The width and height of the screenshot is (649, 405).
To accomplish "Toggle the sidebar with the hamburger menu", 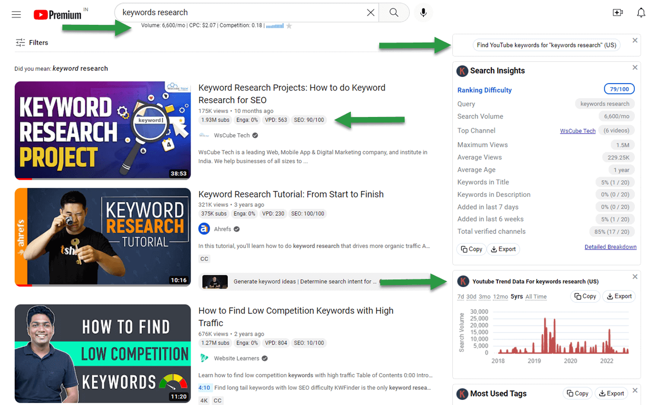I will tap(16, 14).
